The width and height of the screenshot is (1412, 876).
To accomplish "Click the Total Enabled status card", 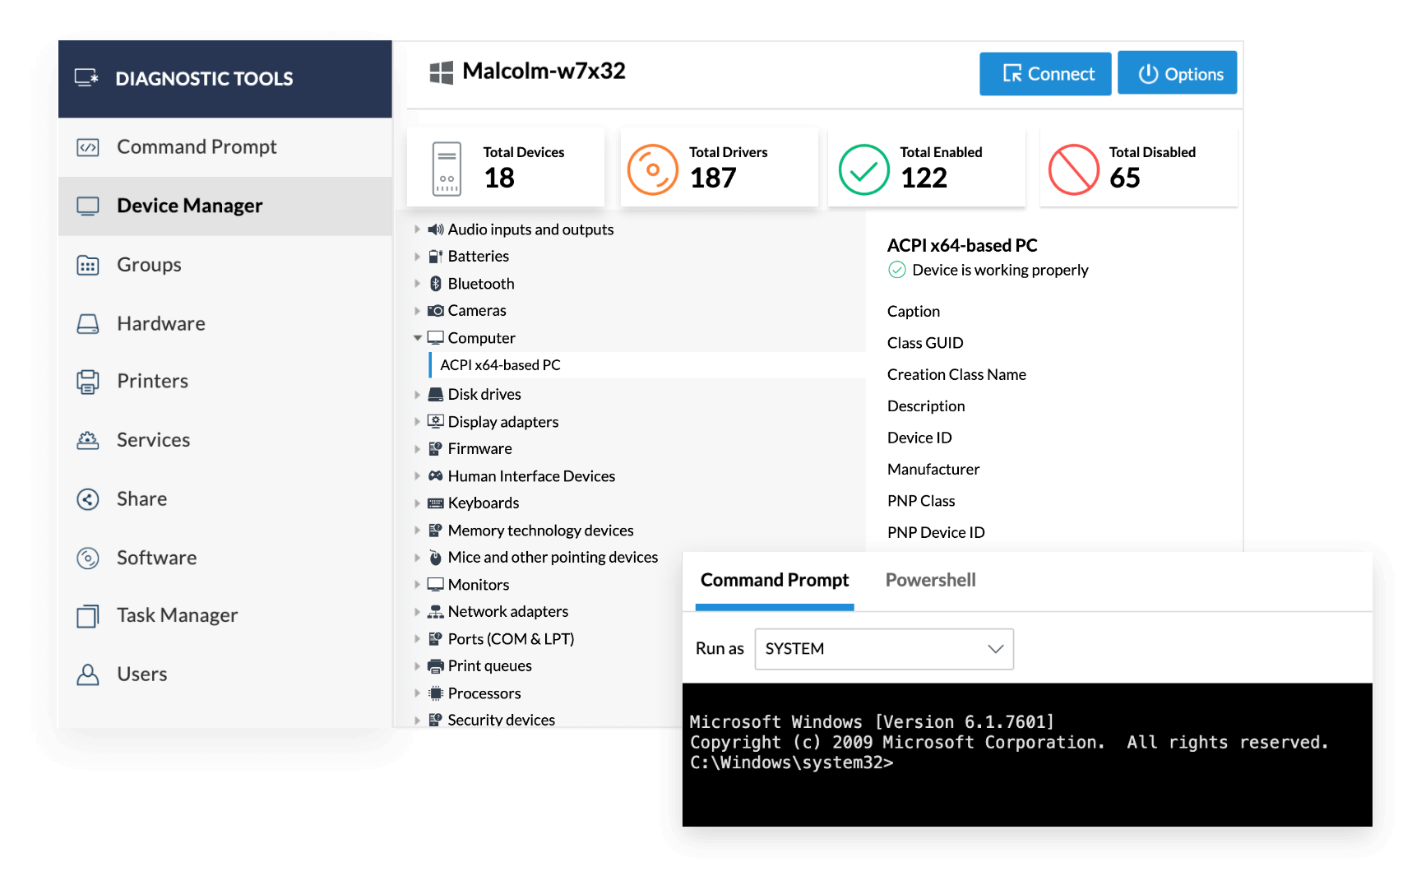I will click(x=927, y=166).
